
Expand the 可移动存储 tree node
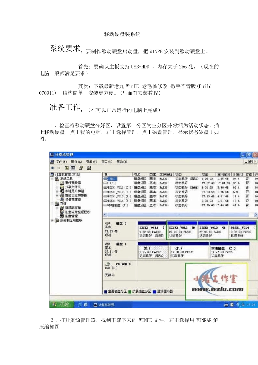pos(57,208)
